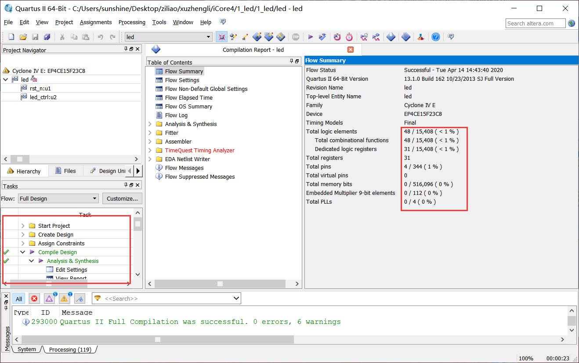Click the globe icon beside altera search
The width and height of the screenshot is (579, 363).
572,23
